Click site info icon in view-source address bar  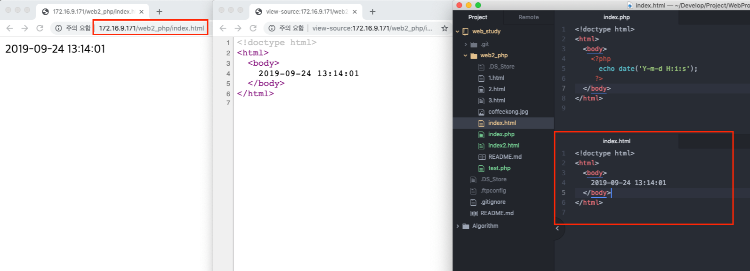[272, 28]
